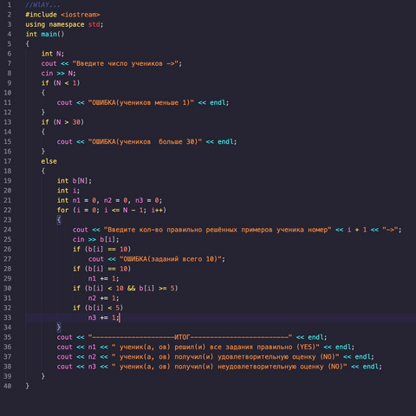Click the #include <iostream> line
This screenshot has width=416, height=416.
(62, 15)
